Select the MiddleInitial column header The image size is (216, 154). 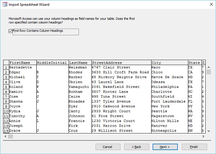[x=53, y=63]
